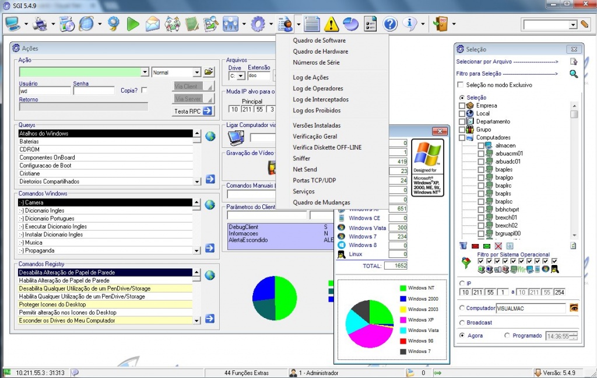Screen dimensions: 597x378
Task: Check the Empresa checkbox in selection tree
Action: (462, 105)
